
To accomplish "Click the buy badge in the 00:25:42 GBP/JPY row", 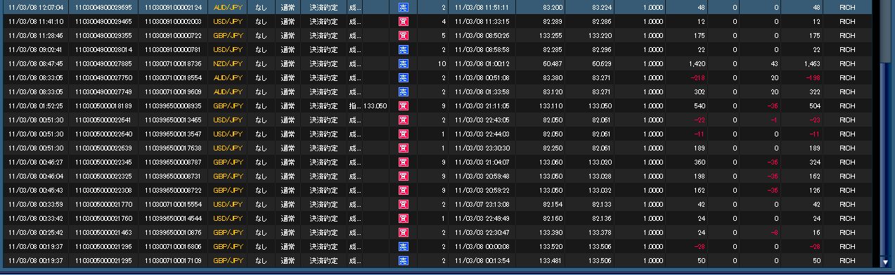I will click(x=403, y=232).
